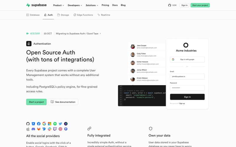Click Jenny Wilson's avatar
The image size is (236, 147).
click(x=133, y=71)
